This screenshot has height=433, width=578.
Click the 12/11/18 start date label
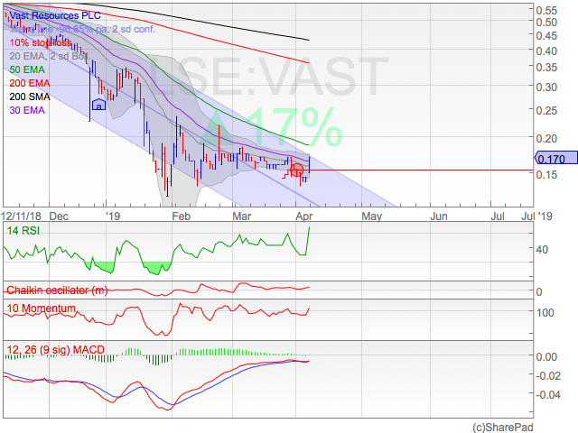(x=21, y=216)
